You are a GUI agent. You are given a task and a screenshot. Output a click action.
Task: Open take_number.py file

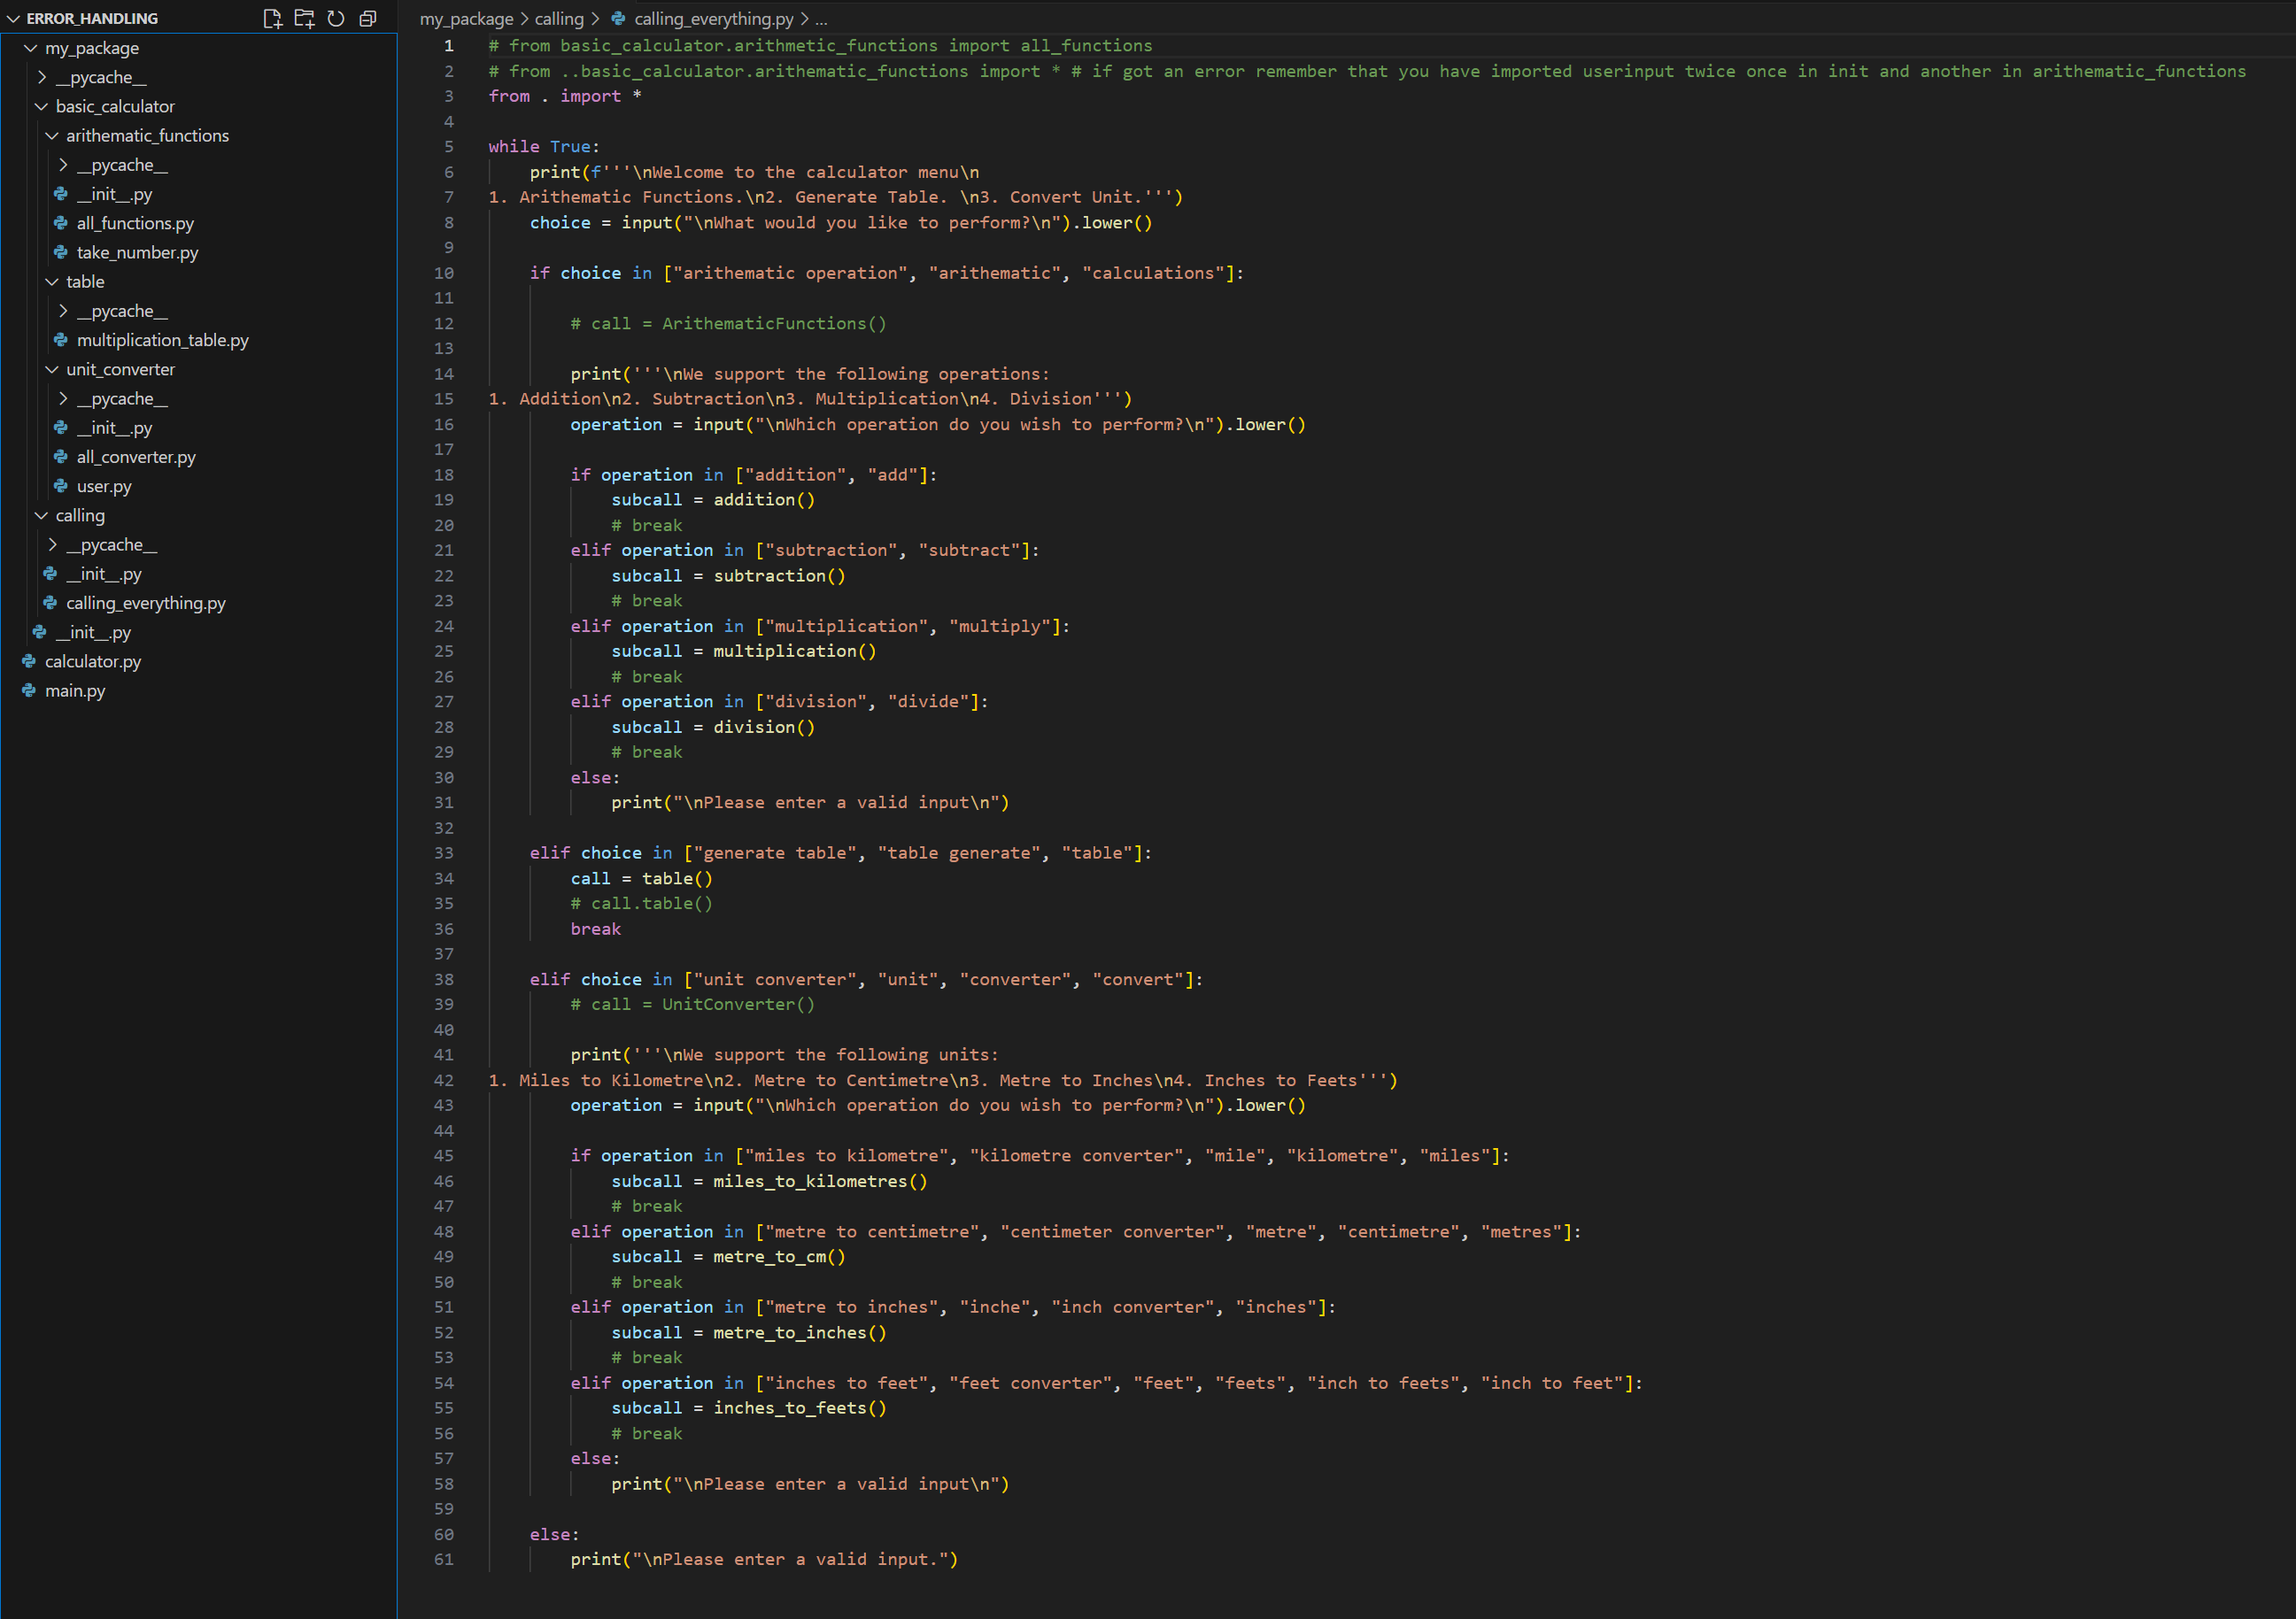click(x=137, y=253)
